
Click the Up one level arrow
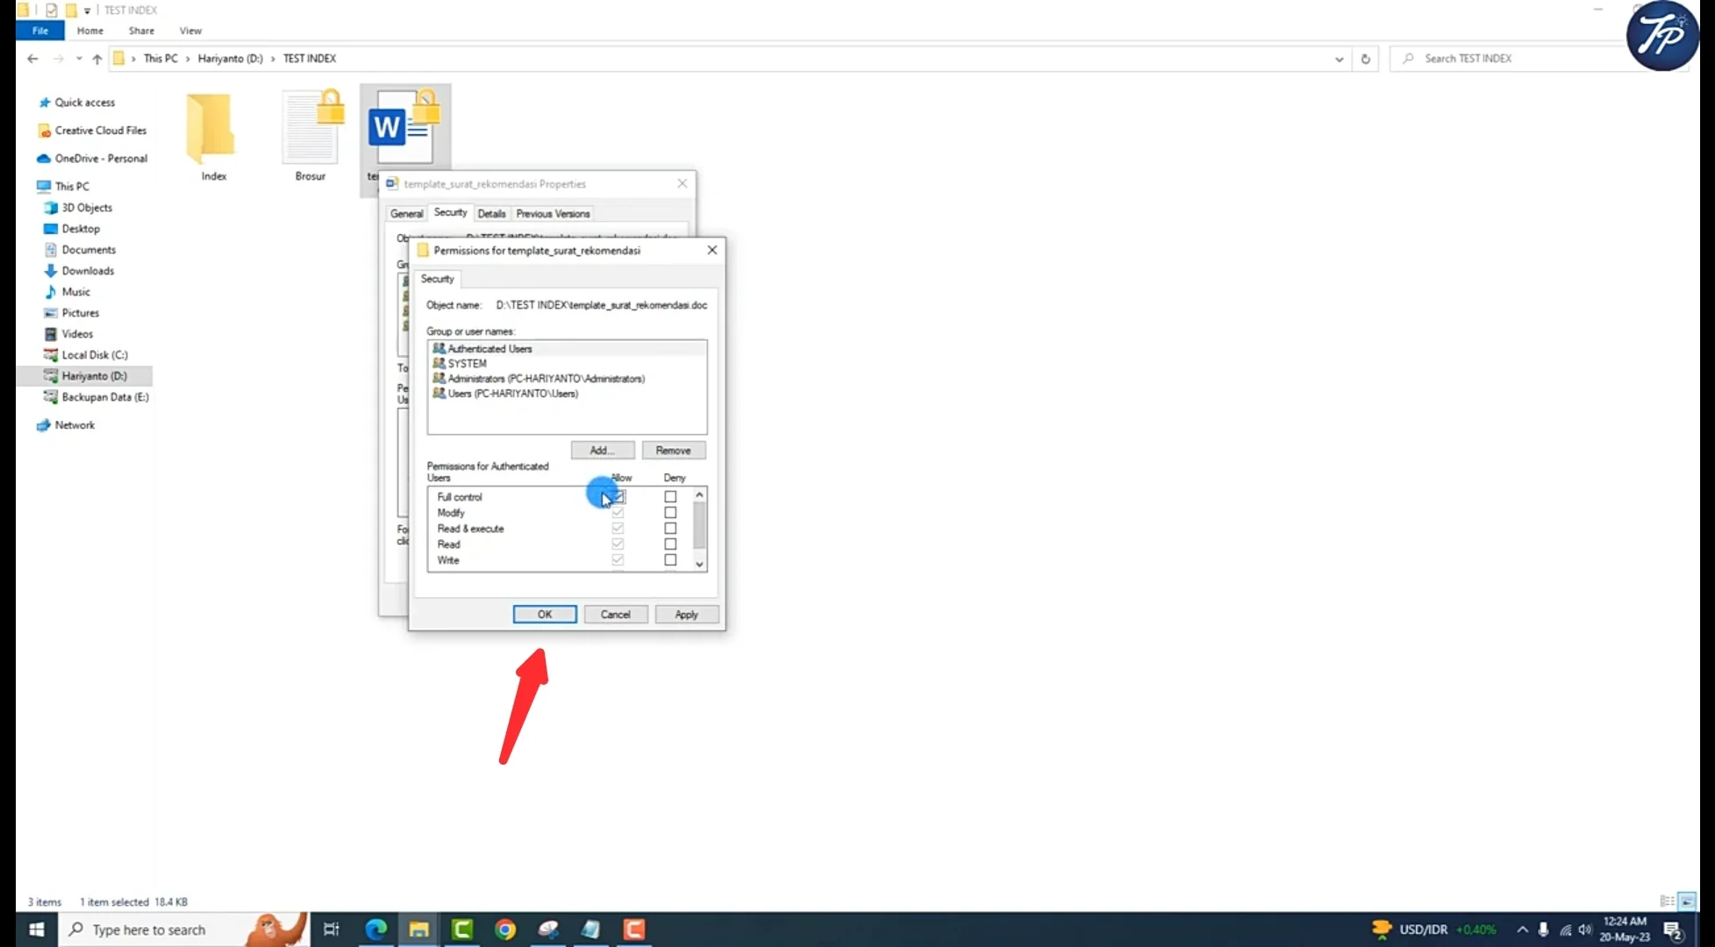tap(96, 59)
